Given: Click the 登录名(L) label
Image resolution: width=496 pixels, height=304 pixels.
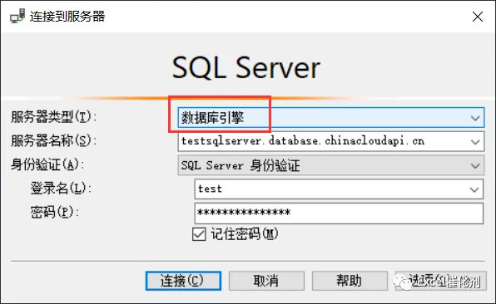Looking at the screenshot, I should tap(61, 189).
